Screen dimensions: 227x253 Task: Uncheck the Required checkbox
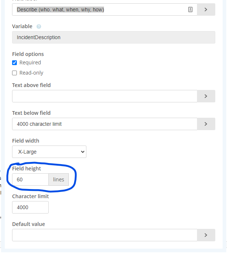pos(15,63)
